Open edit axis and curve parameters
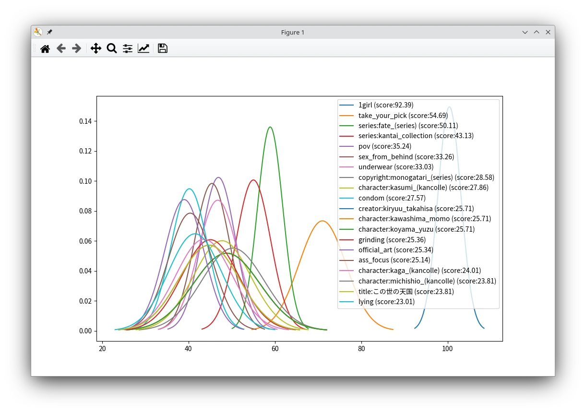 click(144, 48)
